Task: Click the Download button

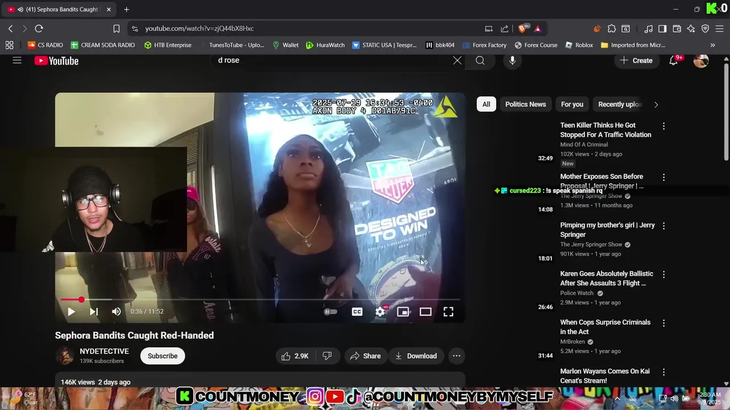Action: pyautogui.click(x=416, y=356)
